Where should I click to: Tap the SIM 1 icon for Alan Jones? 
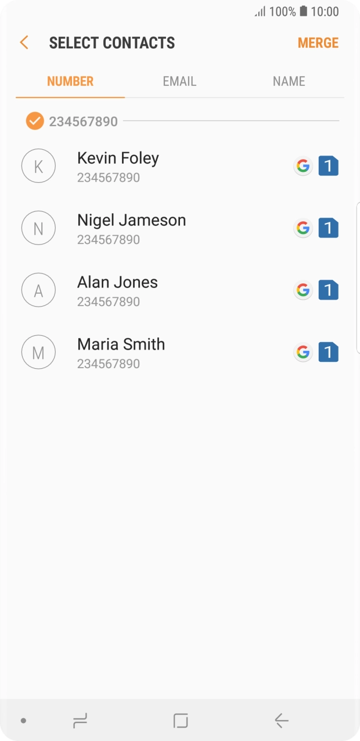(328, 290)
